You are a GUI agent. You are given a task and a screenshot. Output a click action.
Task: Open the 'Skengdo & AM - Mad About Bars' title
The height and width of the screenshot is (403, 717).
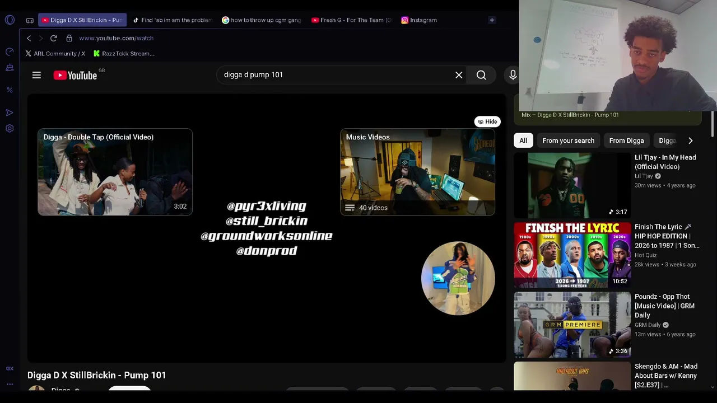pyautogui.click(x=666, y=376)
